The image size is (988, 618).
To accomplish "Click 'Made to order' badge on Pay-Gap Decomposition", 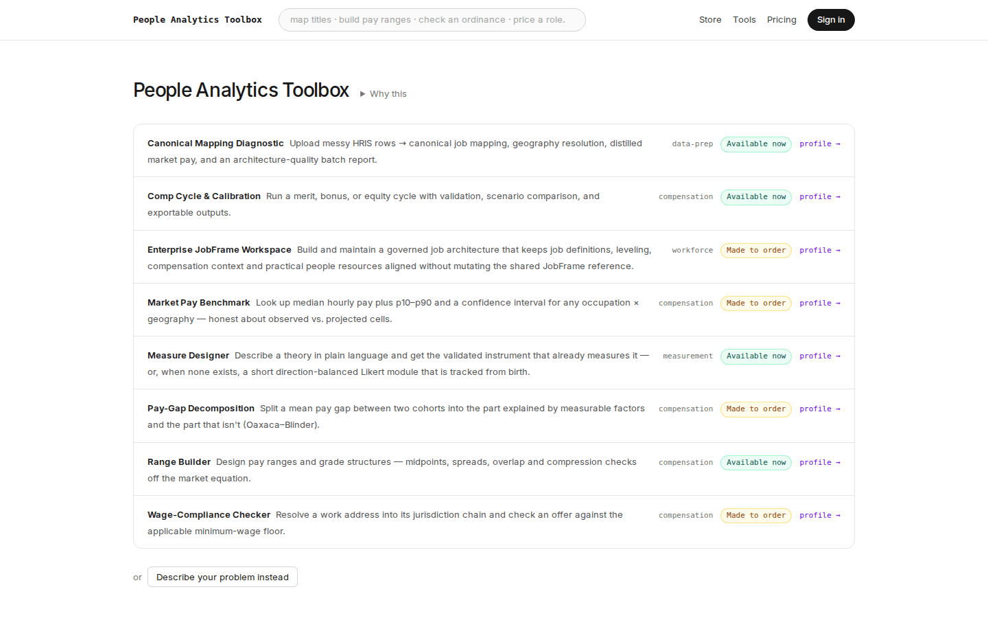I will pyautogui.click(x=756, y=409).
